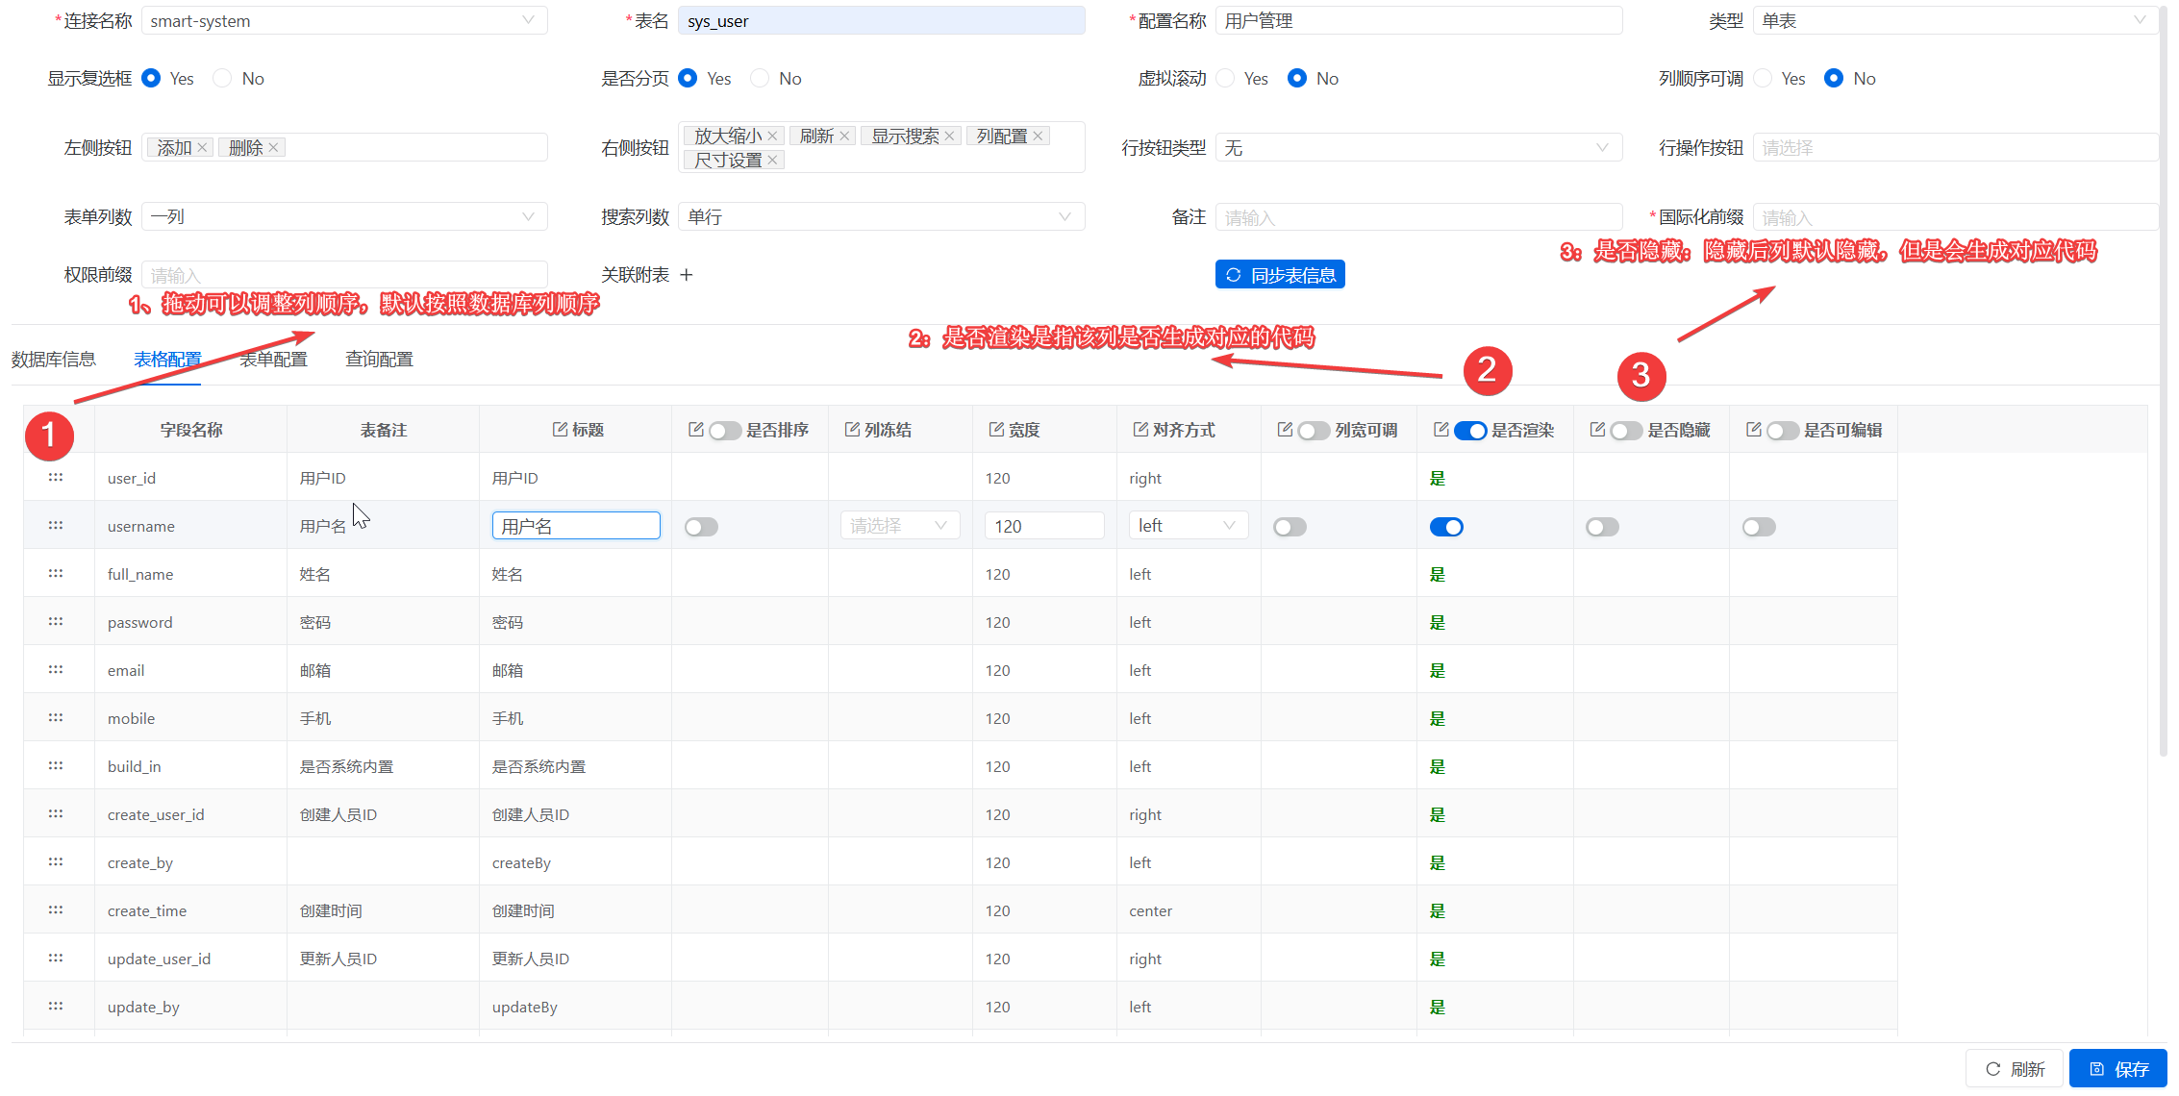2179x1096 pixels.
Task: Click the 同步表信息 button
Action: coord(1280,274)
